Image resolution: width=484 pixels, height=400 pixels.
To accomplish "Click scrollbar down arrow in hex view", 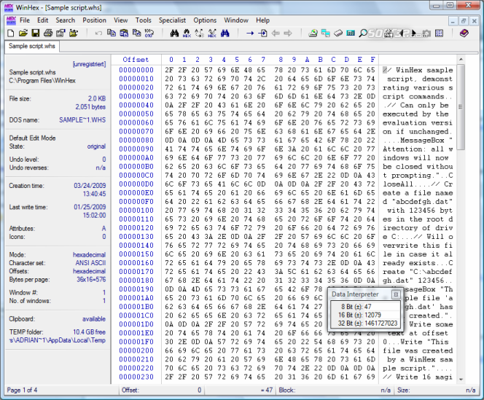I will click(x=461, y=380).
